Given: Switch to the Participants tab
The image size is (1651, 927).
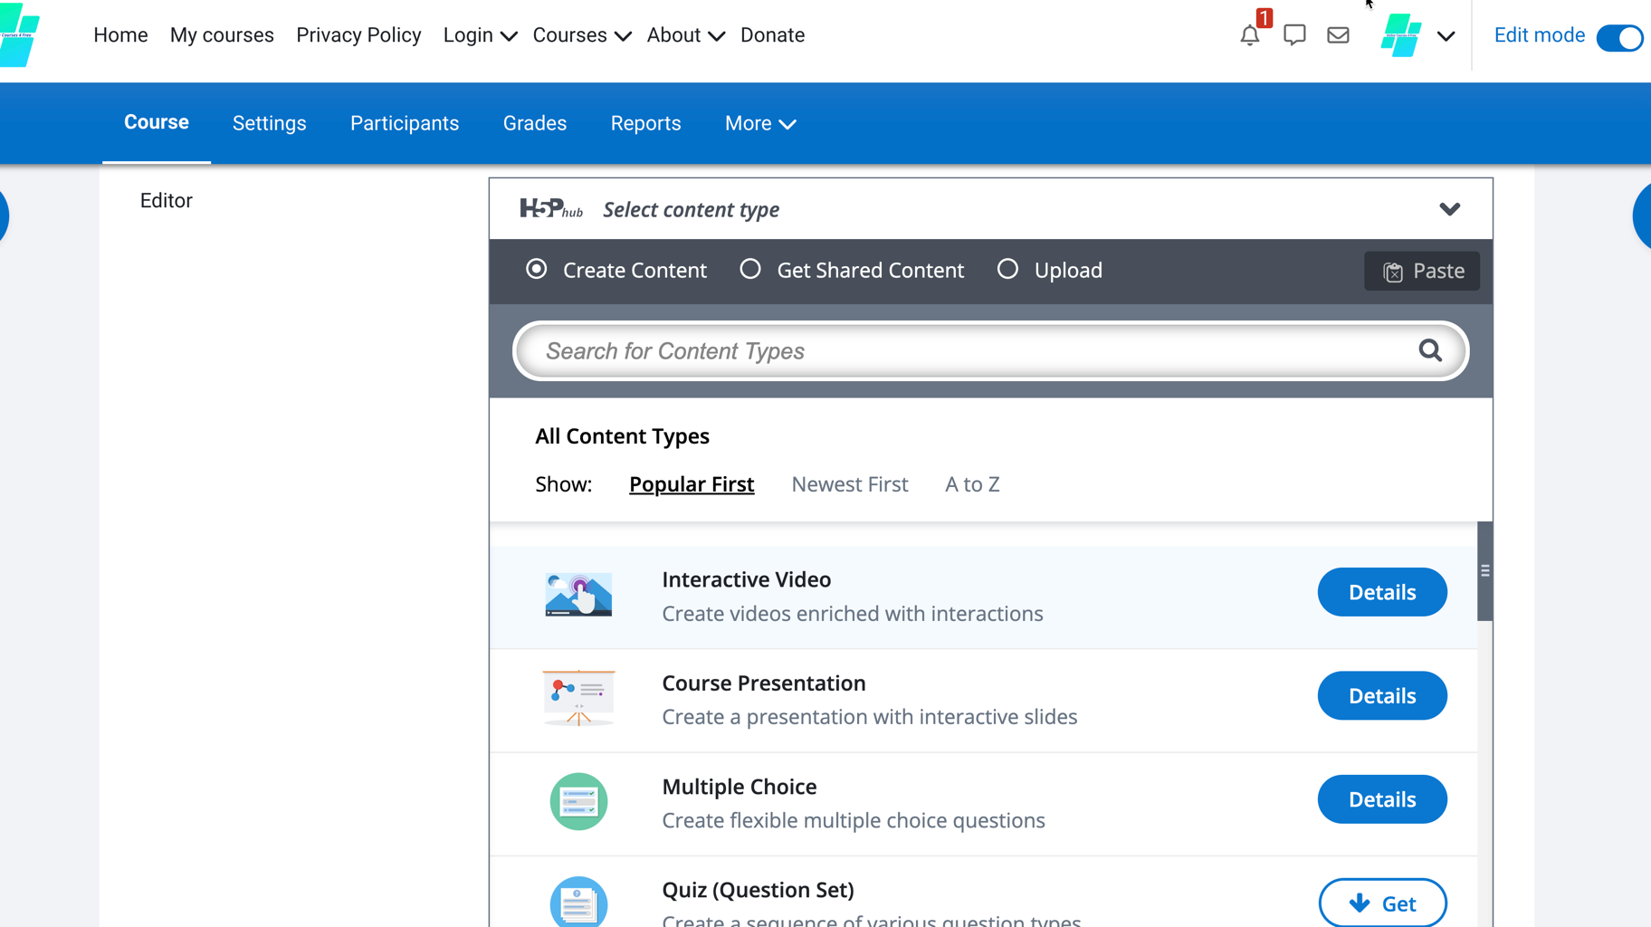Looking at the screenshot, I should tap(405, 123).
